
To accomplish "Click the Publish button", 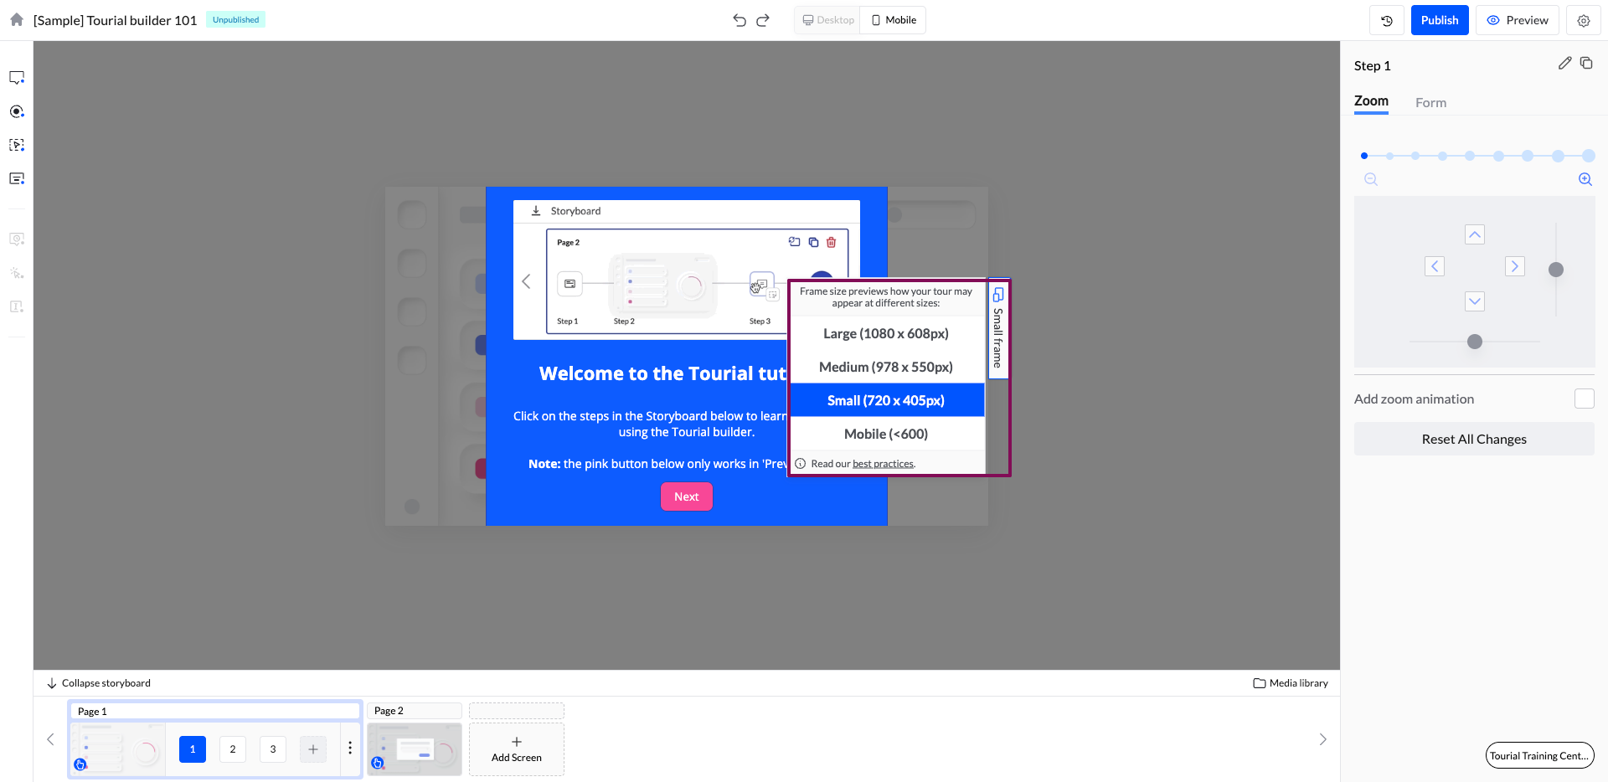I will pos(1439,20).
